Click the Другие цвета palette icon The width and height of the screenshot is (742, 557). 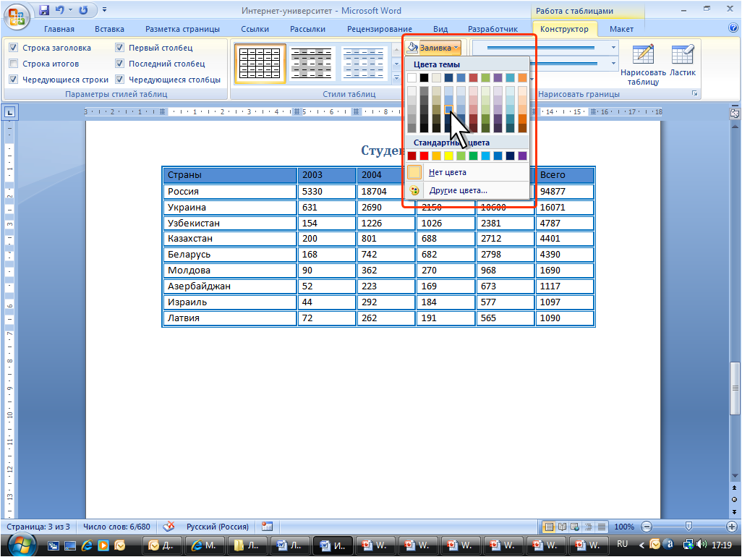pyautogui.click(x=414, y=190)
